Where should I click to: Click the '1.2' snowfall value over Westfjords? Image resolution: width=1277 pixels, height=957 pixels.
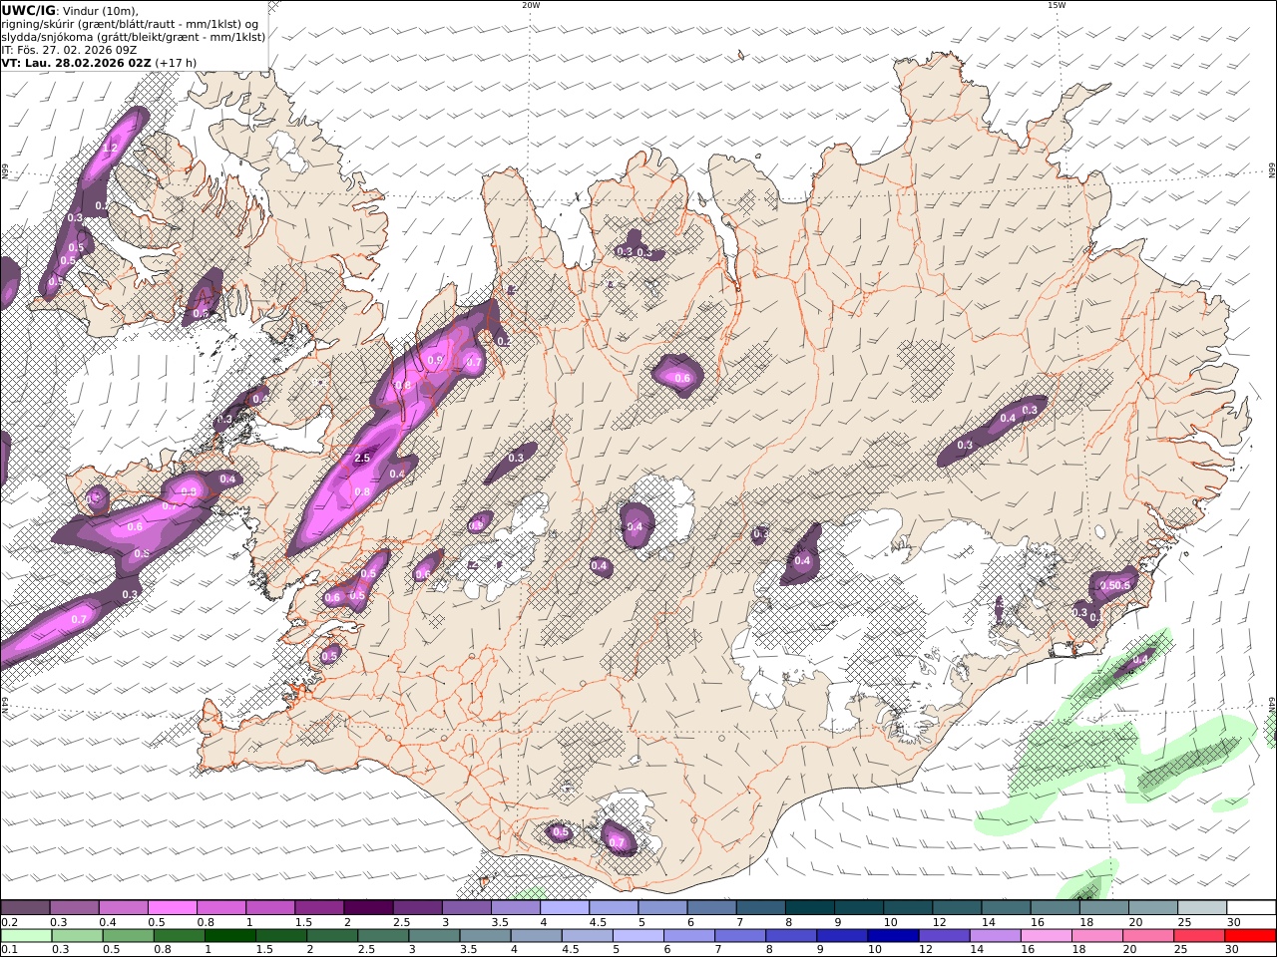(x=111, y=149)
